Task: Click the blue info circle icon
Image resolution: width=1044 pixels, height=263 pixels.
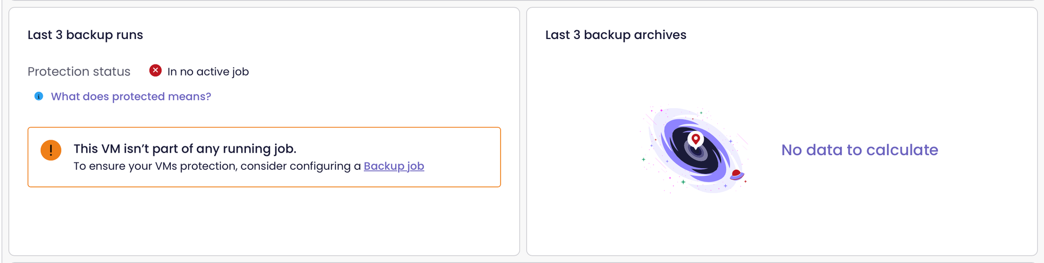Action: [x=39, y=96]
